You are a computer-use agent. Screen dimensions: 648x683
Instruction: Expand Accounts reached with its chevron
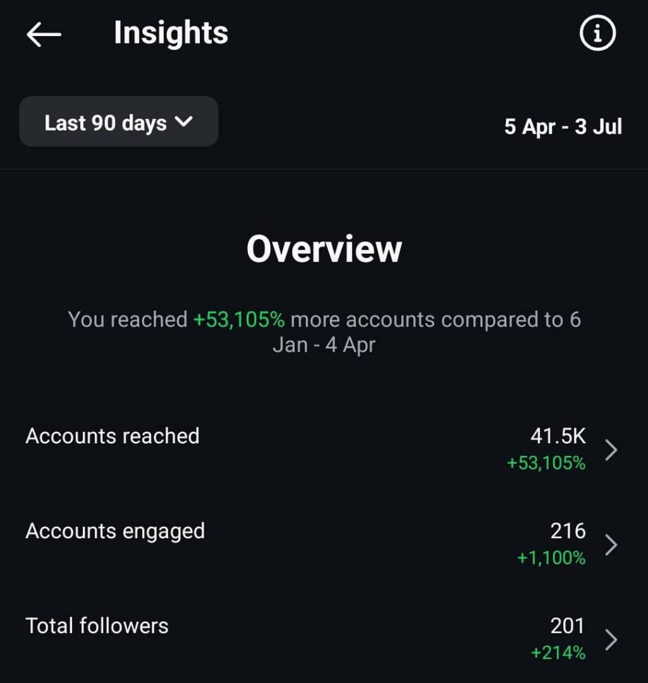coord(611,450)
